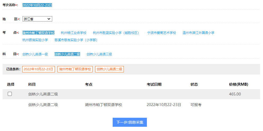Choose test site 湖州市帕丁顿双语学校 link
The height and width of the screenshot is (131, 263).
point(38,33)
